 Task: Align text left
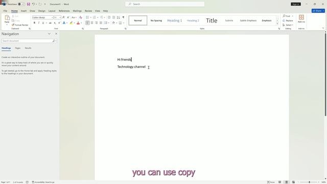point(87,22)
